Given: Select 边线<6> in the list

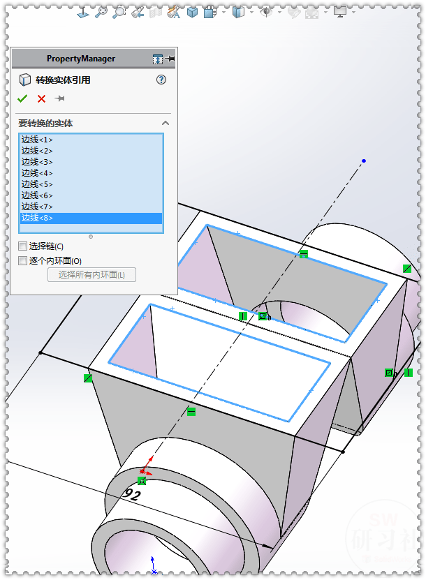Looking at the screenshot, I should [x=91, y=195].
